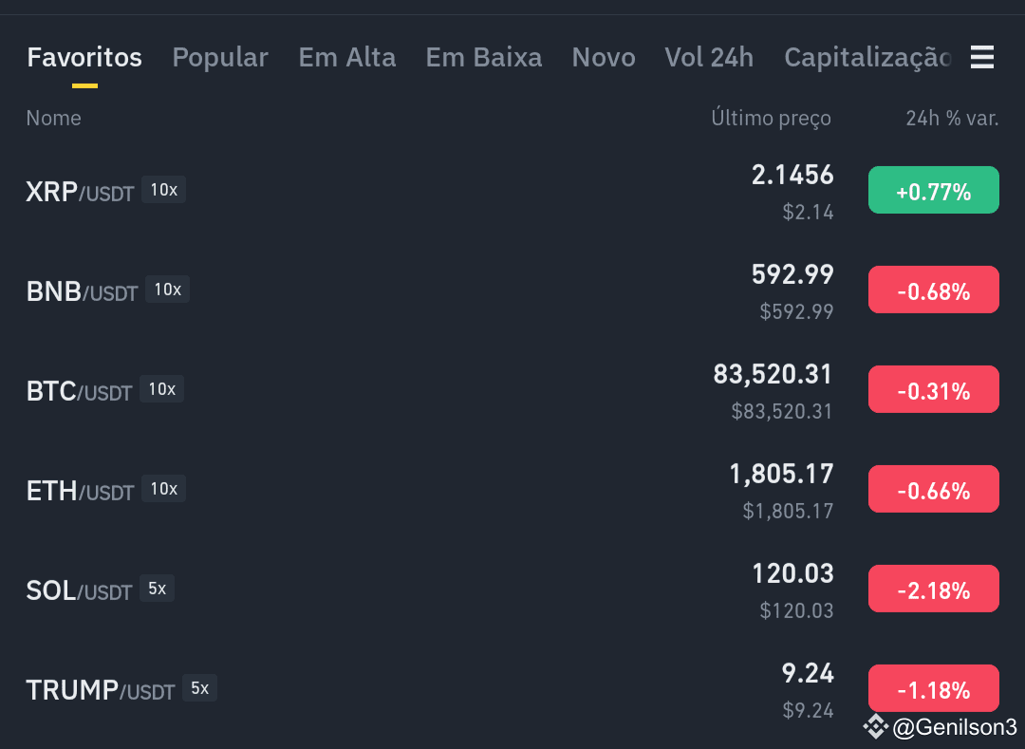
Task: Switch to the Popular tab
Action: [220, 58]
